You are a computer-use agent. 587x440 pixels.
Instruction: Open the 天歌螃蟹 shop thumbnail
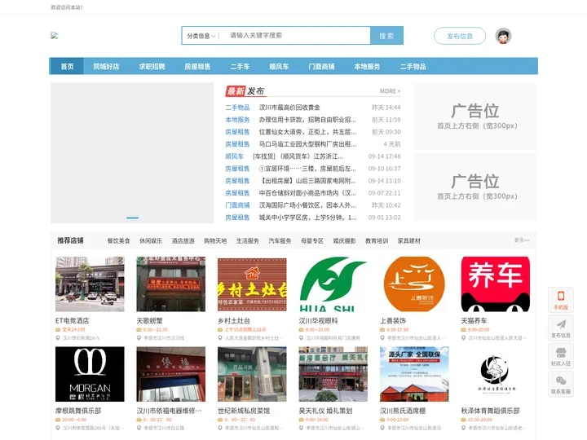(x=171, y=284)
